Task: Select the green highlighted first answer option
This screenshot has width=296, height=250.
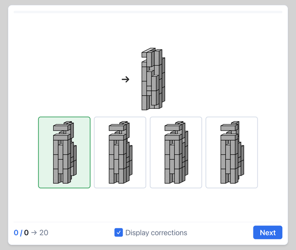Action: coord(64,152)
